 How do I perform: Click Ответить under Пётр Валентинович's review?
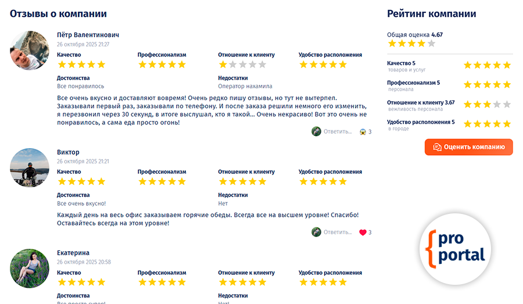(x=338, y=132)
